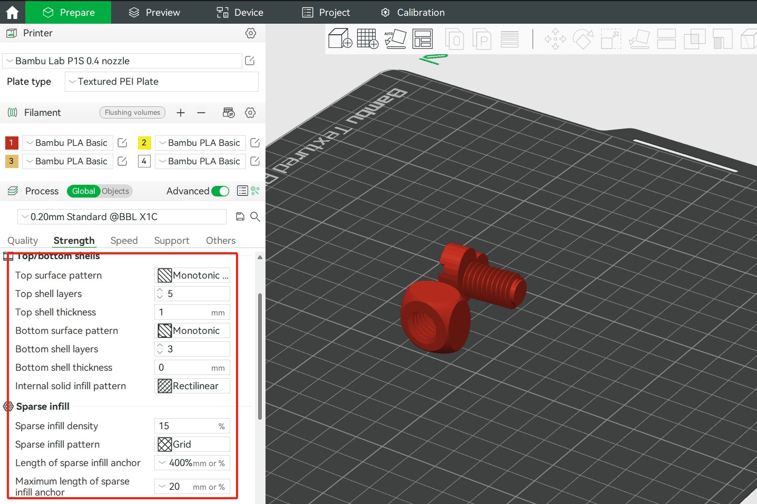Image resolution: width=757 pixels, height=504 pixels.
Task: Save the current process preset
Action: (240, 216)
